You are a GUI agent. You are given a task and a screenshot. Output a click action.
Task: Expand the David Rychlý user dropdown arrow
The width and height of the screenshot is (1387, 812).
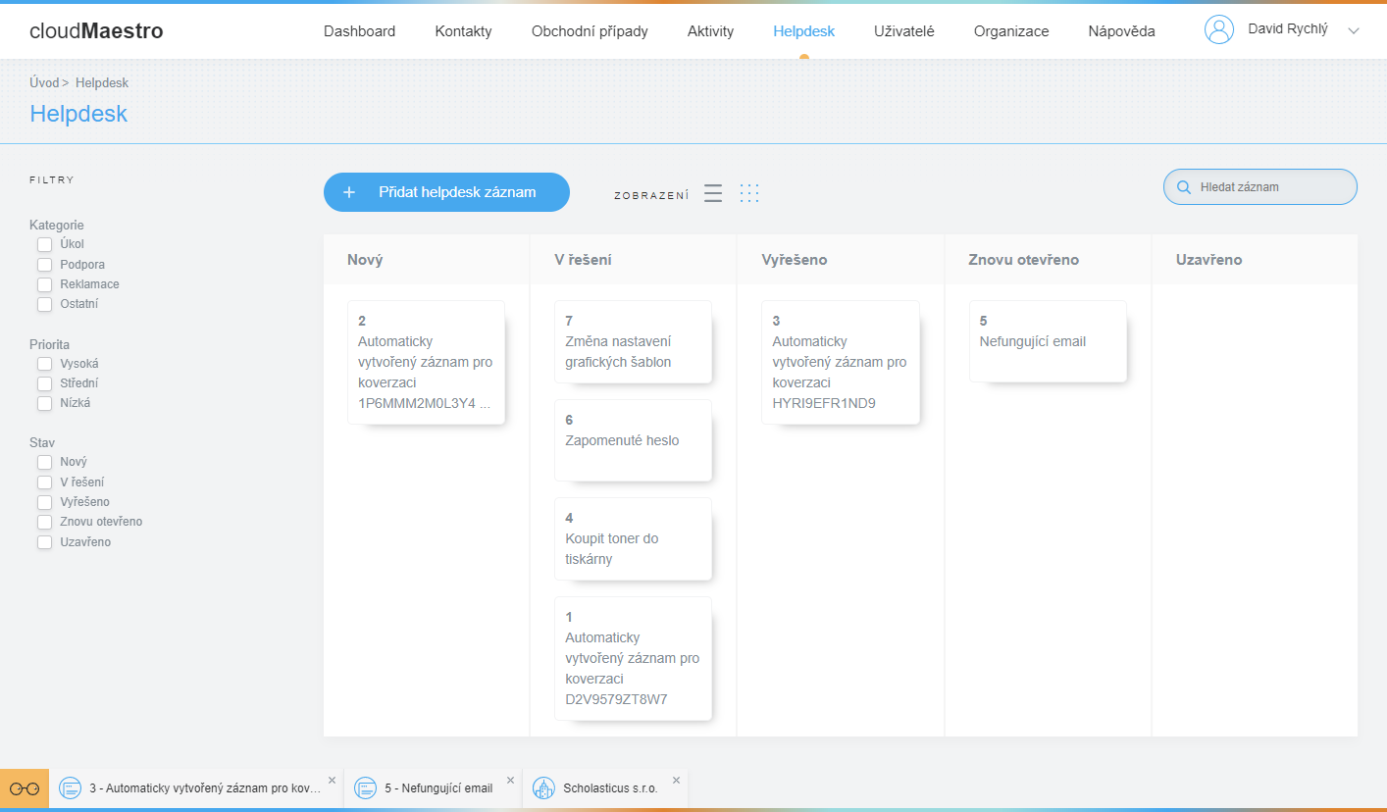(1354, 31)
